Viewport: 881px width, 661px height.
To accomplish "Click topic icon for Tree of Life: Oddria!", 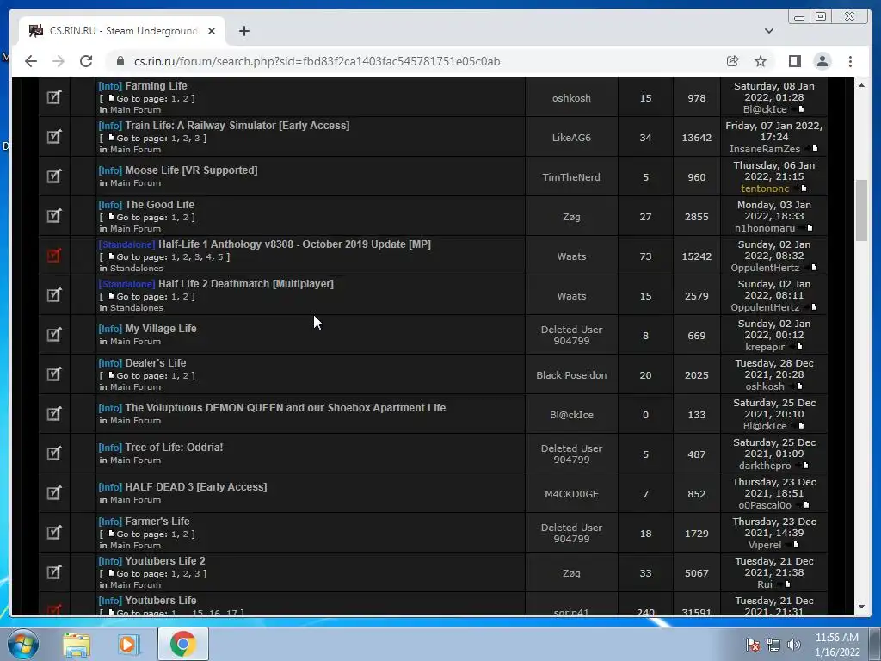I will 53,454.
